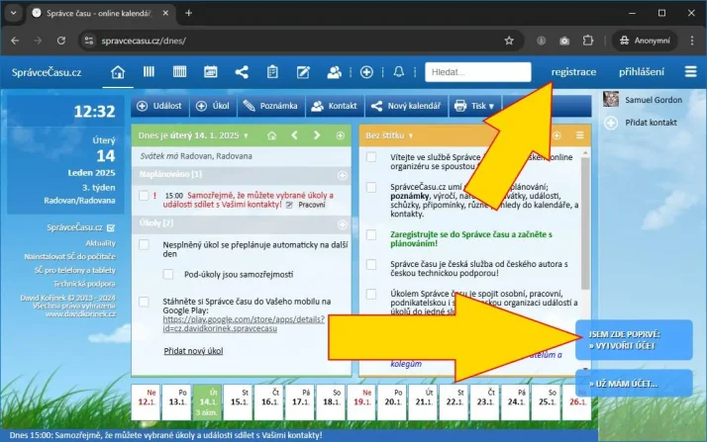Click the home icon in top navigation
This screenshot has width=707, height=442.
119,72
